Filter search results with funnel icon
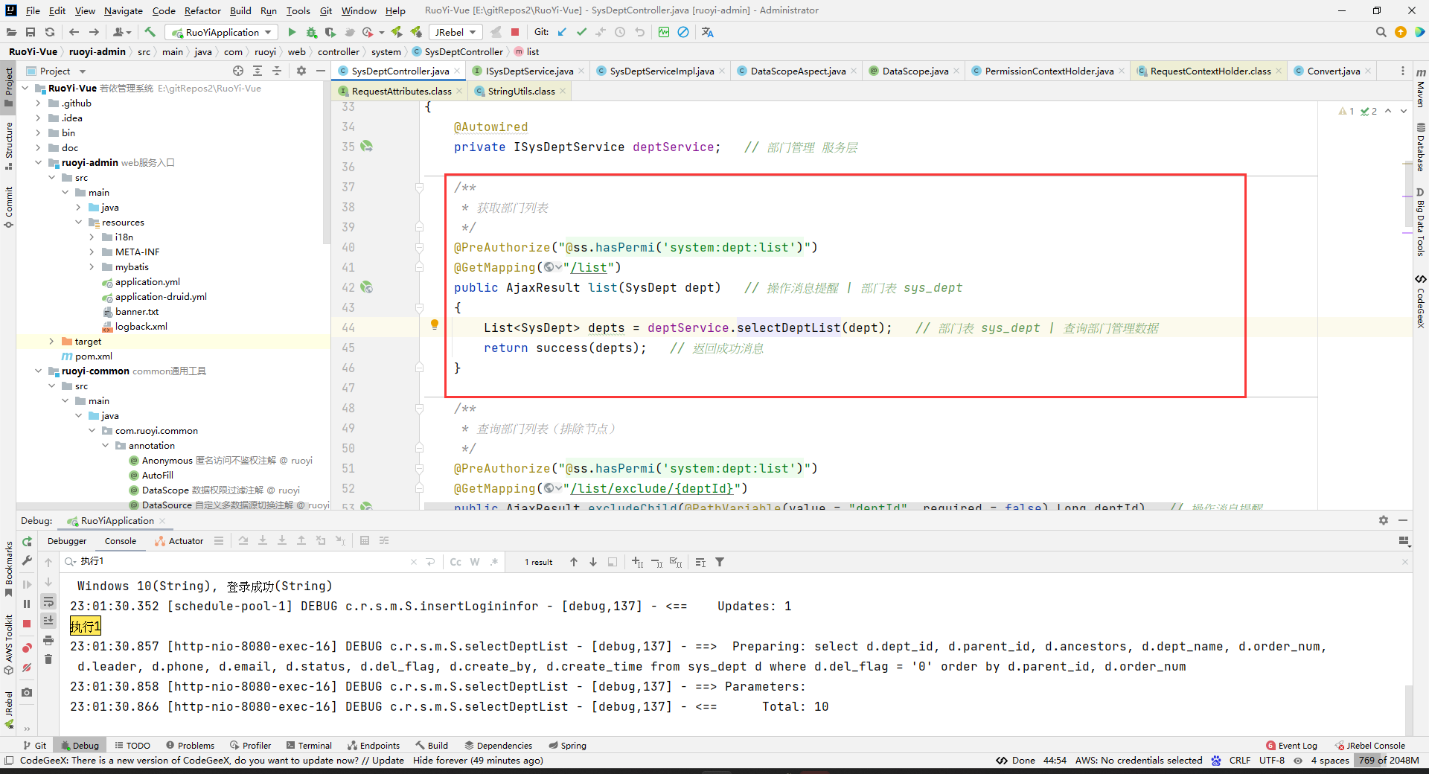 point(720,562)
